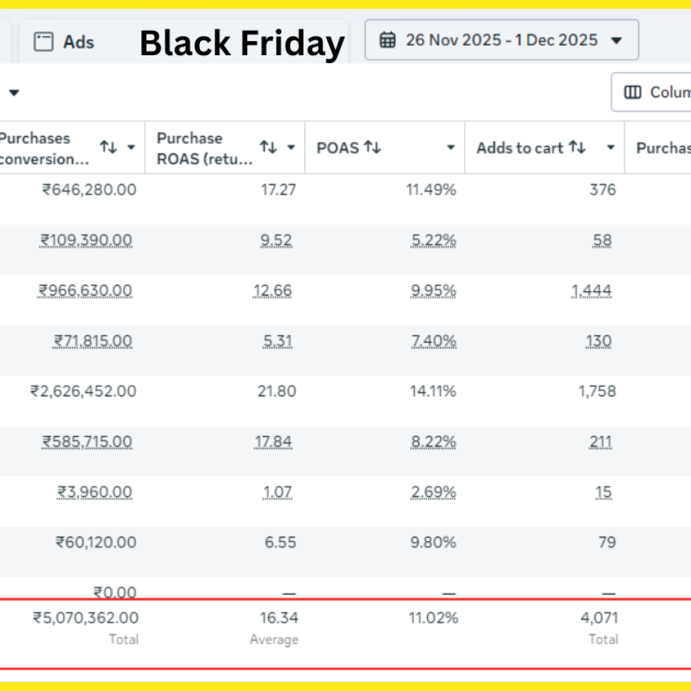Click the Ads tab window icon
Screen dimensions: 691x691
click(x=43, y=42)
